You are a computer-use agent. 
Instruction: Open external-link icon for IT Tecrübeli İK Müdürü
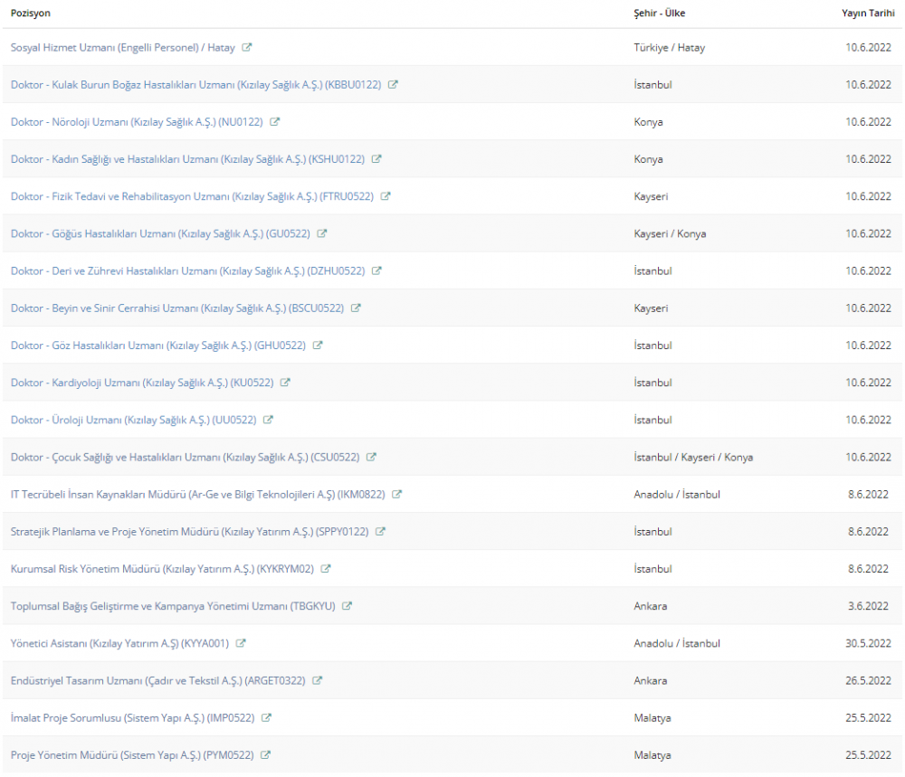click(x=396, y=495)
